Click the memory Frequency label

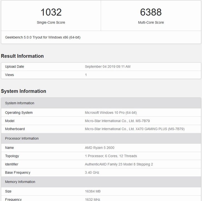[13, 199]
